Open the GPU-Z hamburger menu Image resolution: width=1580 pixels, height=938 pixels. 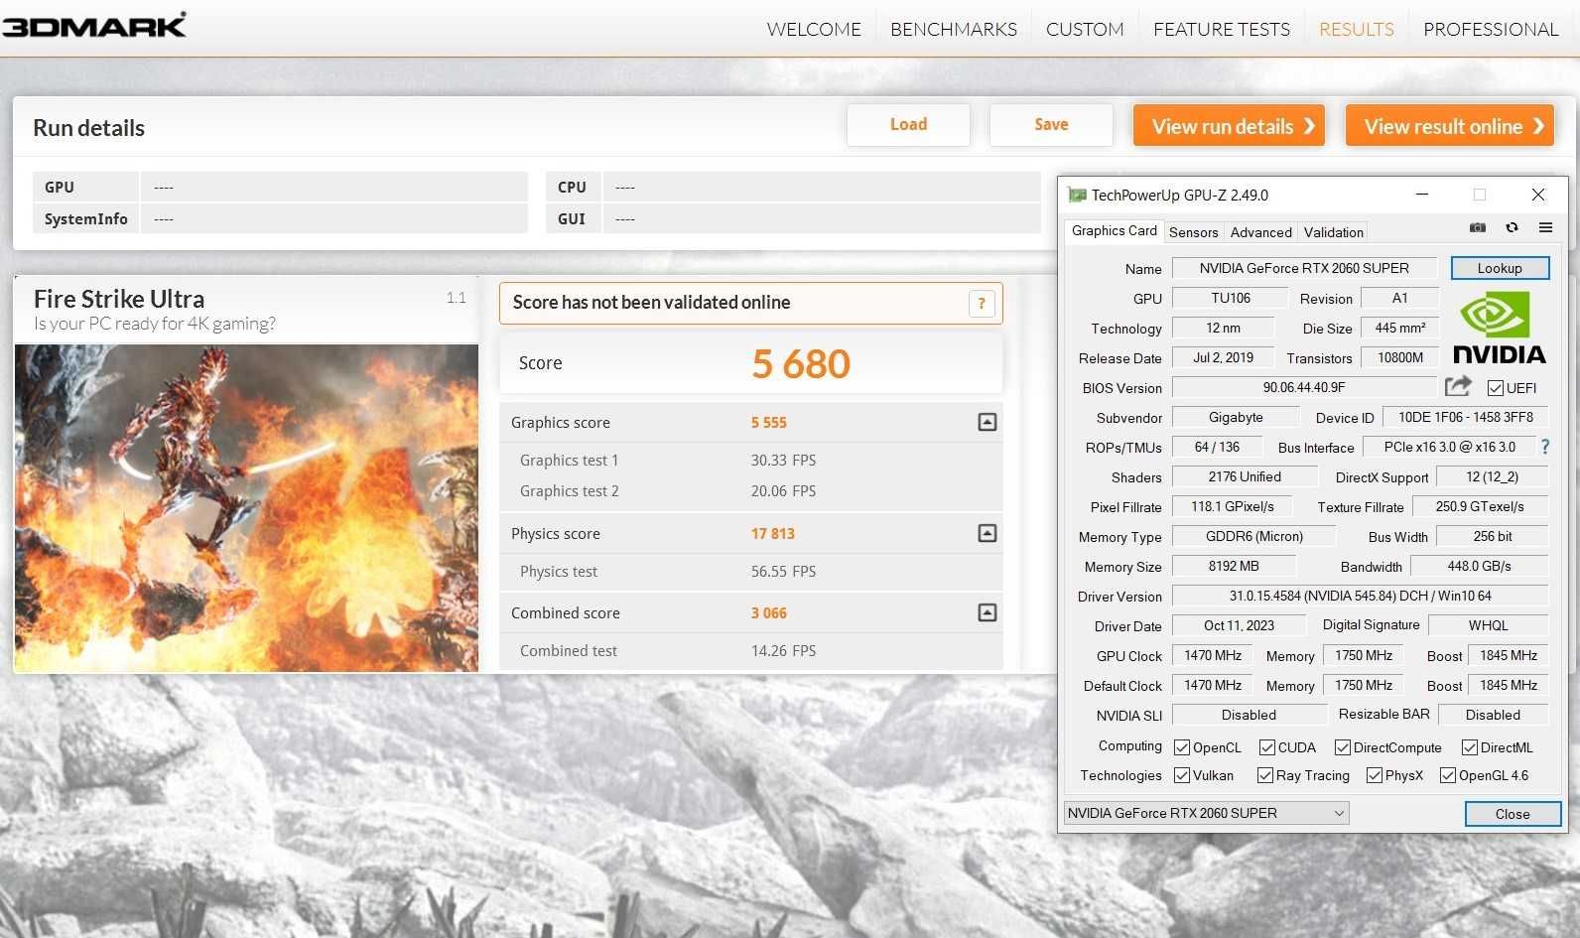pos(1545,228)
